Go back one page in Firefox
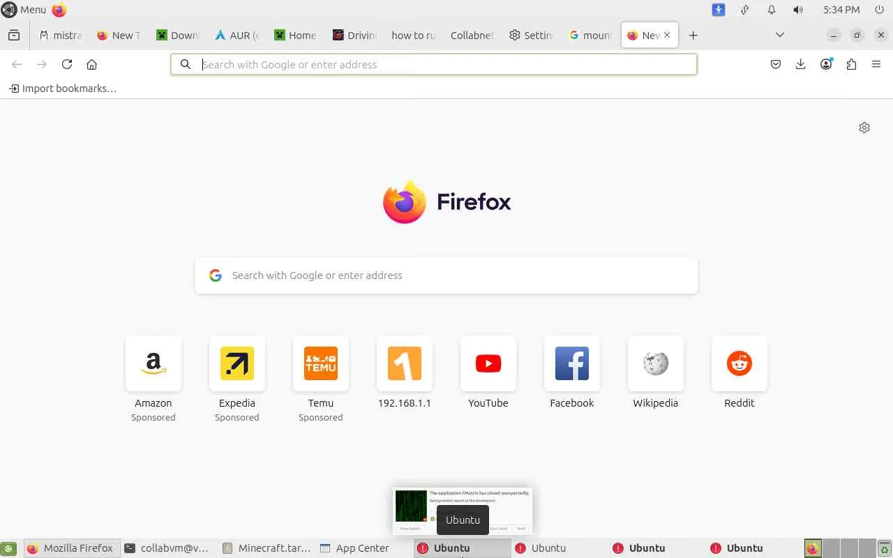893x558 pixels. pyautogui.click(x=17, y=64)
